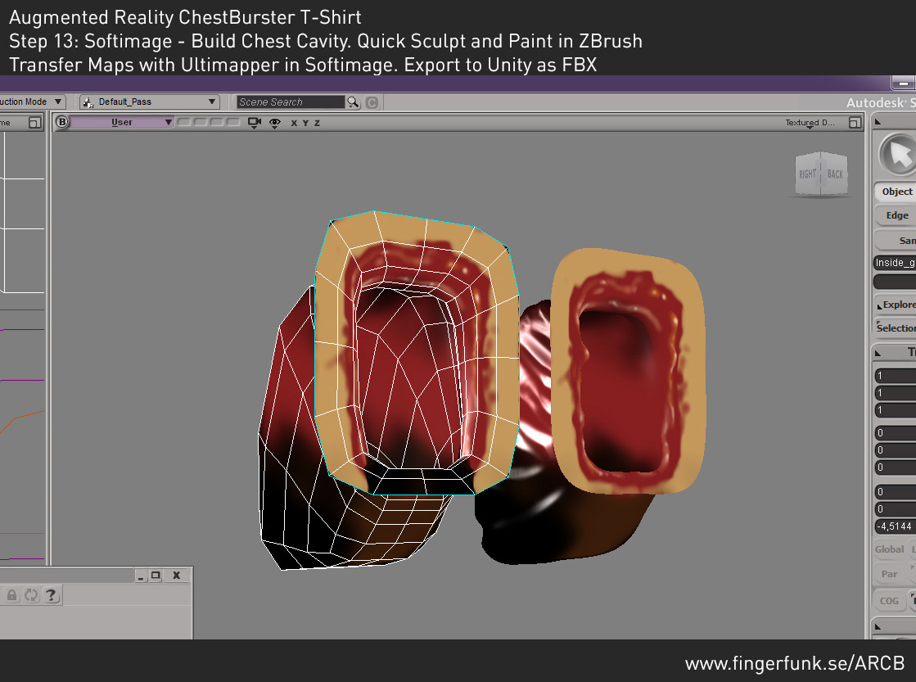Select the Par transform mode button
This screenshot has width=916, height=682.
click(890, 574)
